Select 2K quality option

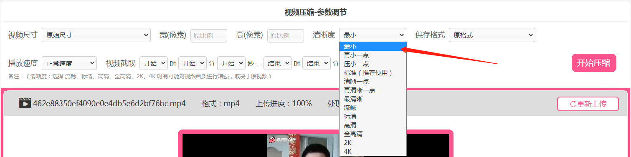[373, 142]
